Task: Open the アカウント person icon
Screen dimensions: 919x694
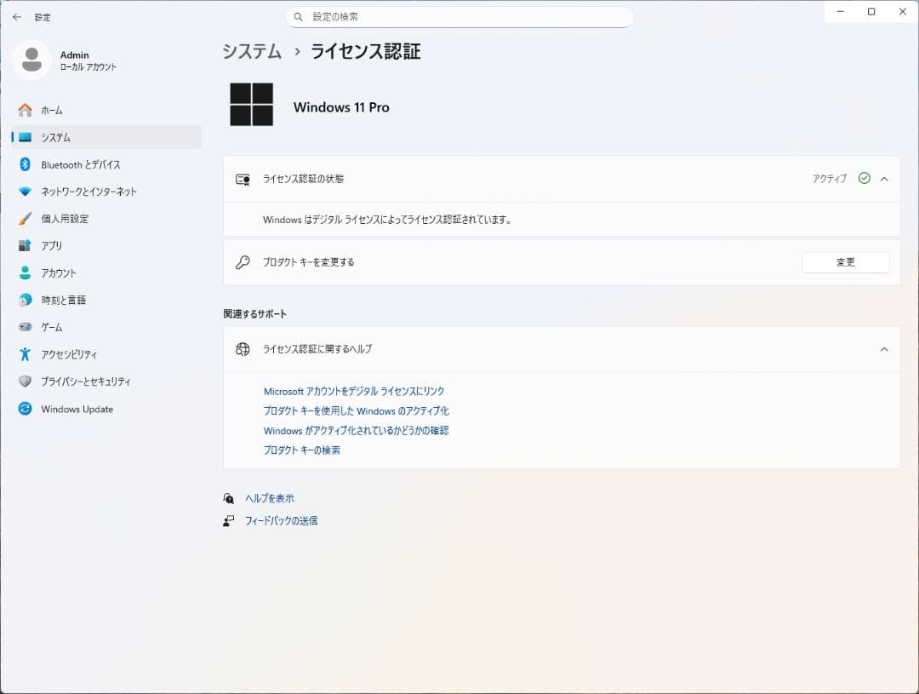Action: point(25,272)
